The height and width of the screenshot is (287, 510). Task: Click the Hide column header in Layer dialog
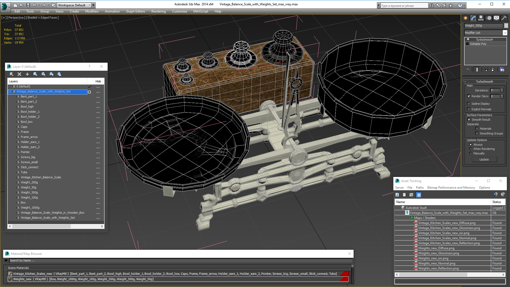coord(98,81)
